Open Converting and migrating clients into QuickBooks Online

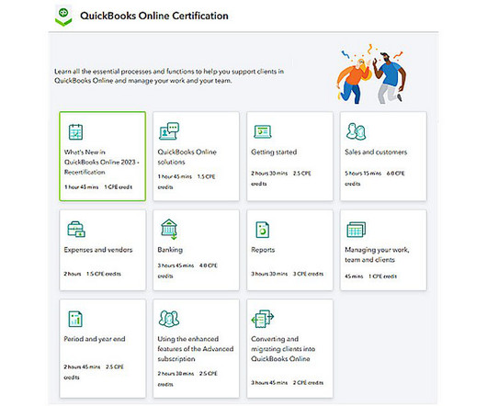[283, 349]
